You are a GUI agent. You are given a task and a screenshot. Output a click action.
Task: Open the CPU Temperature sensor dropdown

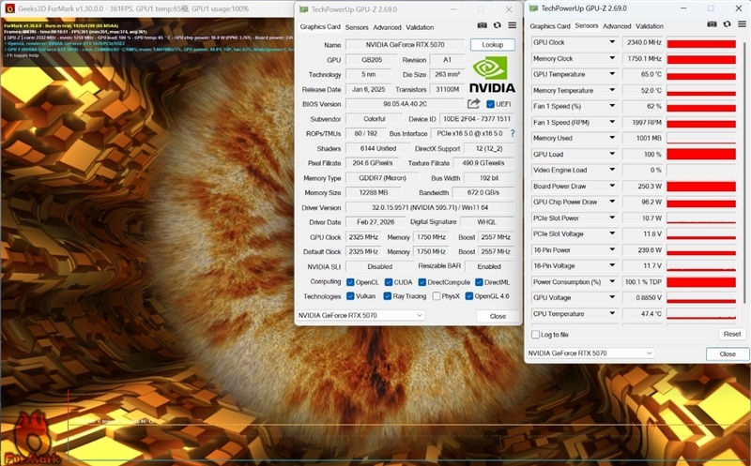point(612,313)
